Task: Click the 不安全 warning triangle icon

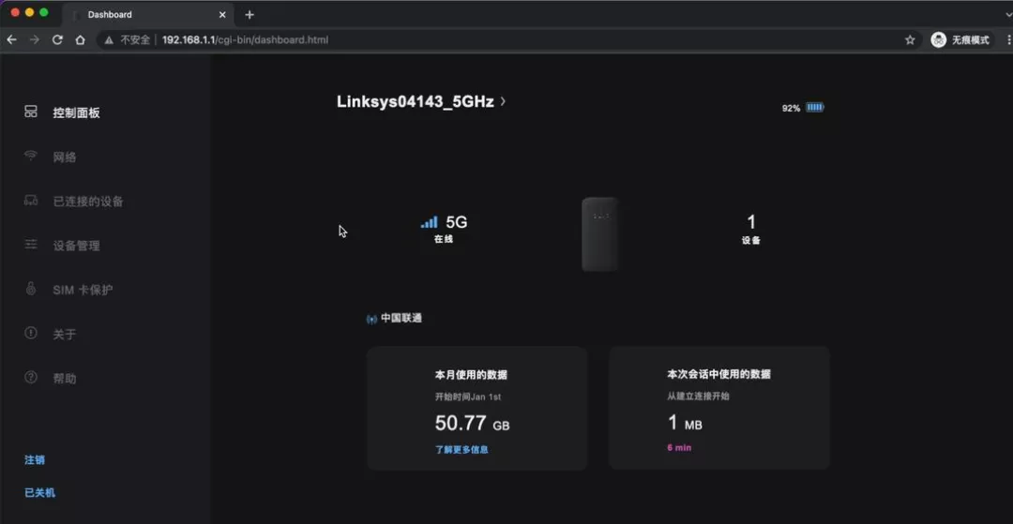Action: (109, 40)
